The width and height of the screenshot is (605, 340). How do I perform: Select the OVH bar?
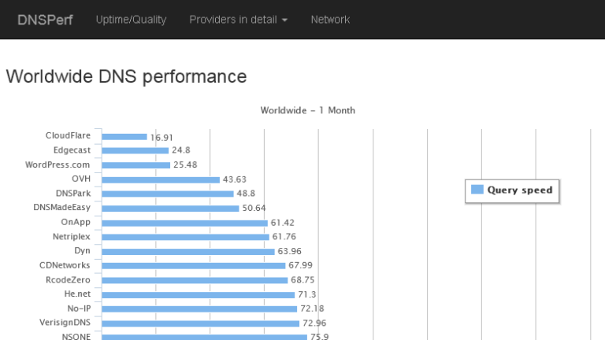(161, 179)
